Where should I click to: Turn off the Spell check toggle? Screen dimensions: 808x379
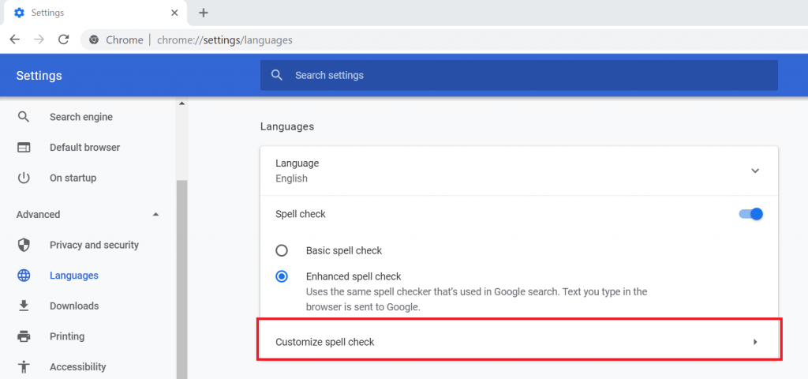click(x=751, y=214)
